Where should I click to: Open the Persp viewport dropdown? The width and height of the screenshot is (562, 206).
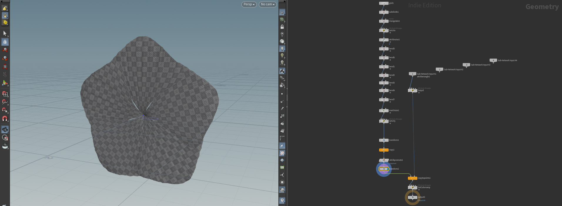pyautogui.click(x=249, y=4)
